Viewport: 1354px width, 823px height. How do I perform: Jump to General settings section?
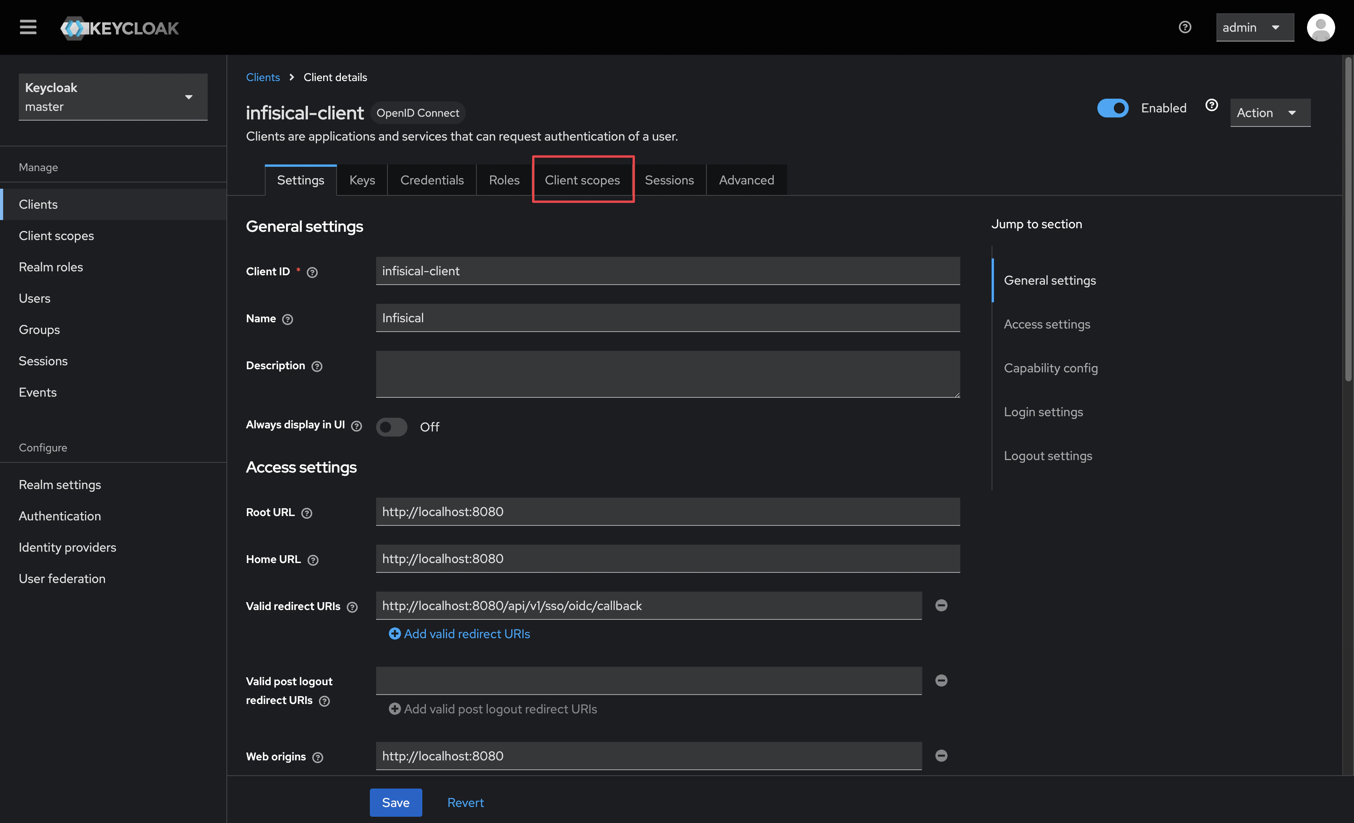click(x=1050, y=280)
